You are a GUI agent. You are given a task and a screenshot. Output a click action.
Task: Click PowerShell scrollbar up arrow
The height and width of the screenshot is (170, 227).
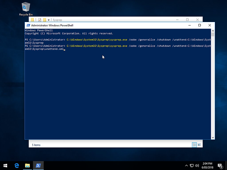click(x=213, y=31)
